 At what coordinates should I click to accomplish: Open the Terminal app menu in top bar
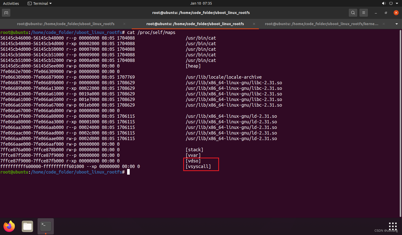pyautogui.click(x=40, y=4)
